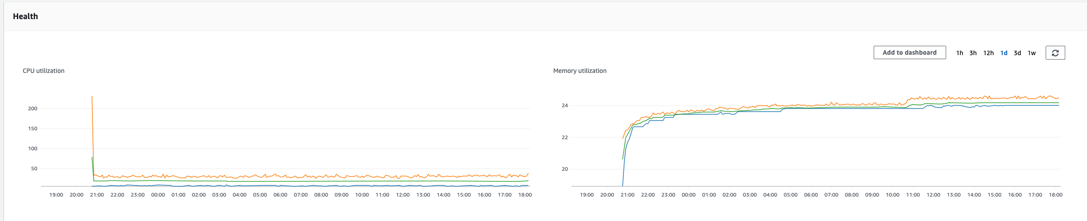Screen dimensions: 1087x221
Task: Click the CPU utilization chart title
Action: click(x=44, y=71)
